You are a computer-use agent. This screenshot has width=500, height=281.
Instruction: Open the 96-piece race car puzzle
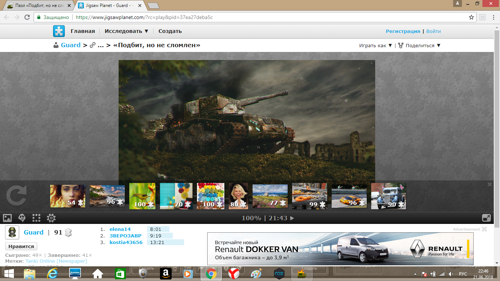(x=349, y=196)
